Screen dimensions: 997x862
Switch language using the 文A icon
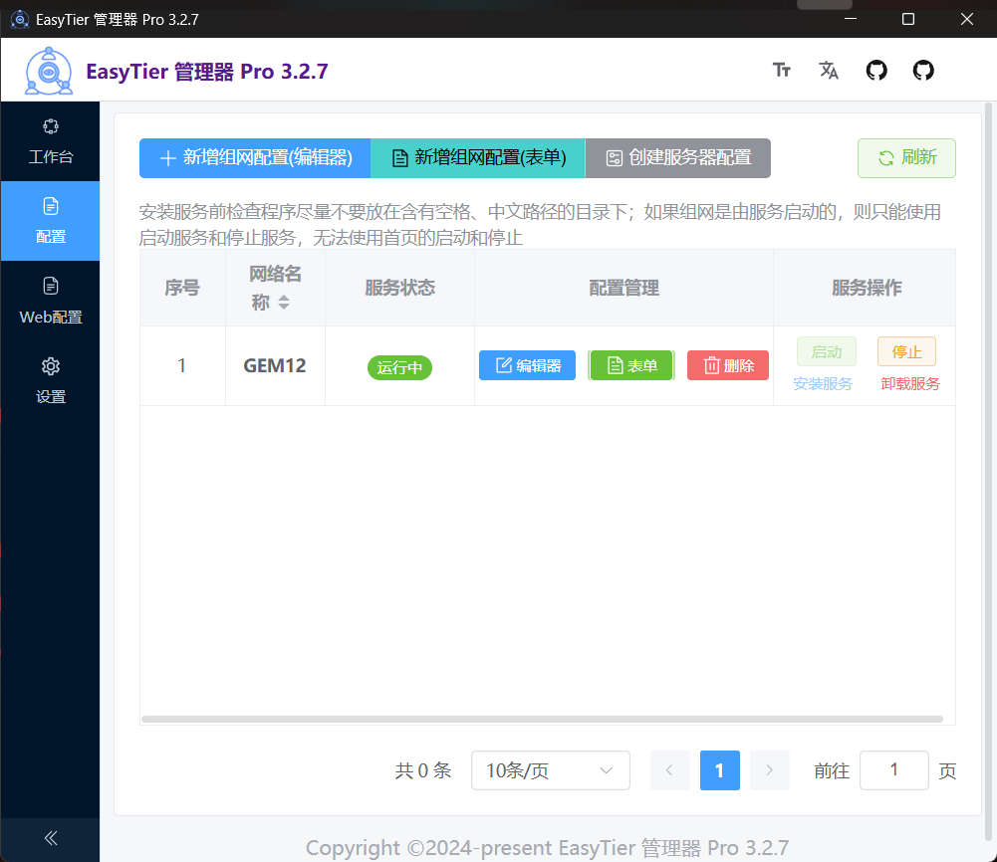pyautogui.click(x=829, y=70)
